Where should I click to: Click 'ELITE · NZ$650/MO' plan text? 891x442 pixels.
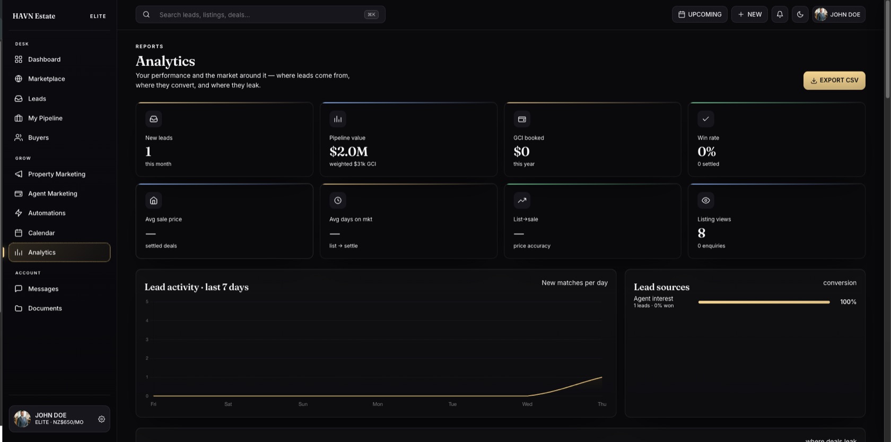(59, 422)
